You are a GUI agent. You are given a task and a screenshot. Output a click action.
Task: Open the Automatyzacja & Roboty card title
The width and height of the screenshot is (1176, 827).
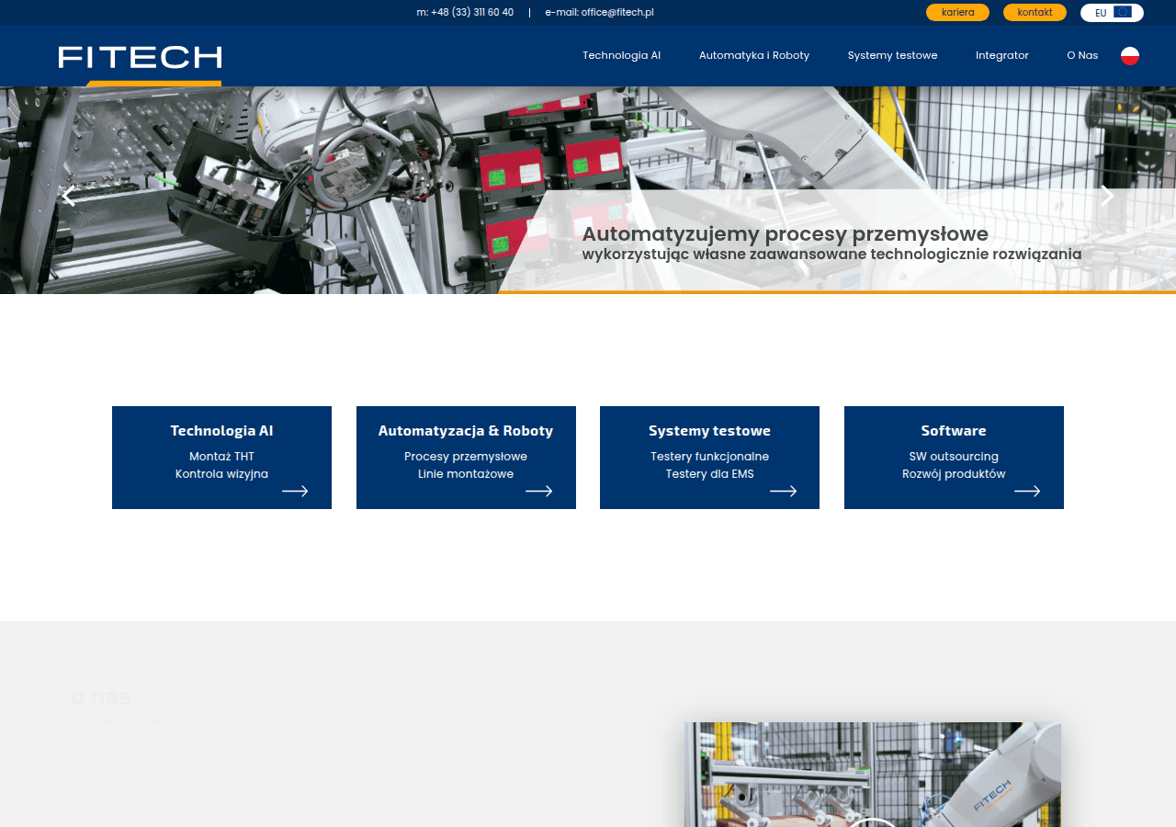pyautogui.click(x=466, y=430)
